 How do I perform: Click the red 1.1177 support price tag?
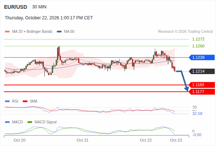point(202,92)
